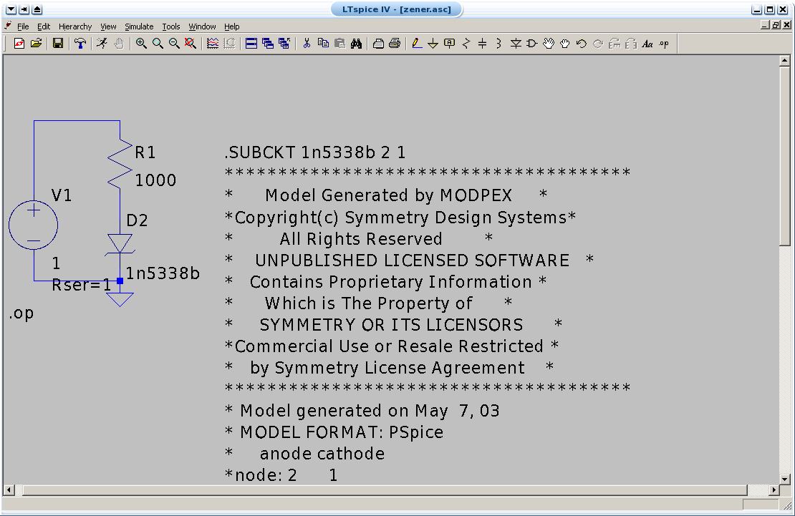The width and height of the screenshot is (795, 516).
Task: Select the Diode placement tool
Action: pos(516,44)
